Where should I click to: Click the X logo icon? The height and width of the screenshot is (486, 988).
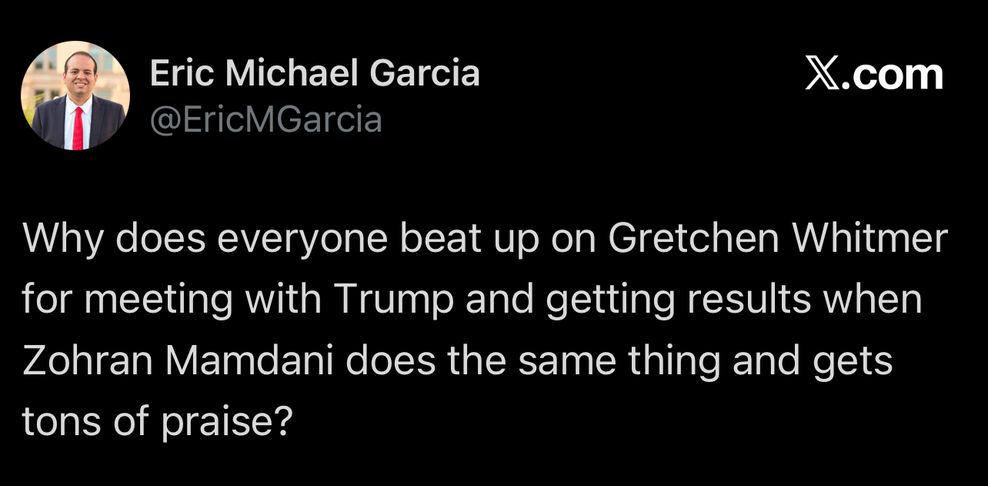click(x=823, y=75)
